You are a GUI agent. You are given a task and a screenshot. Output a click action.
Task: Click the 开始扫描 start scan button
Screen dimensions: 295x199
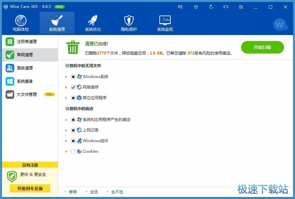[x=262, y=47]
